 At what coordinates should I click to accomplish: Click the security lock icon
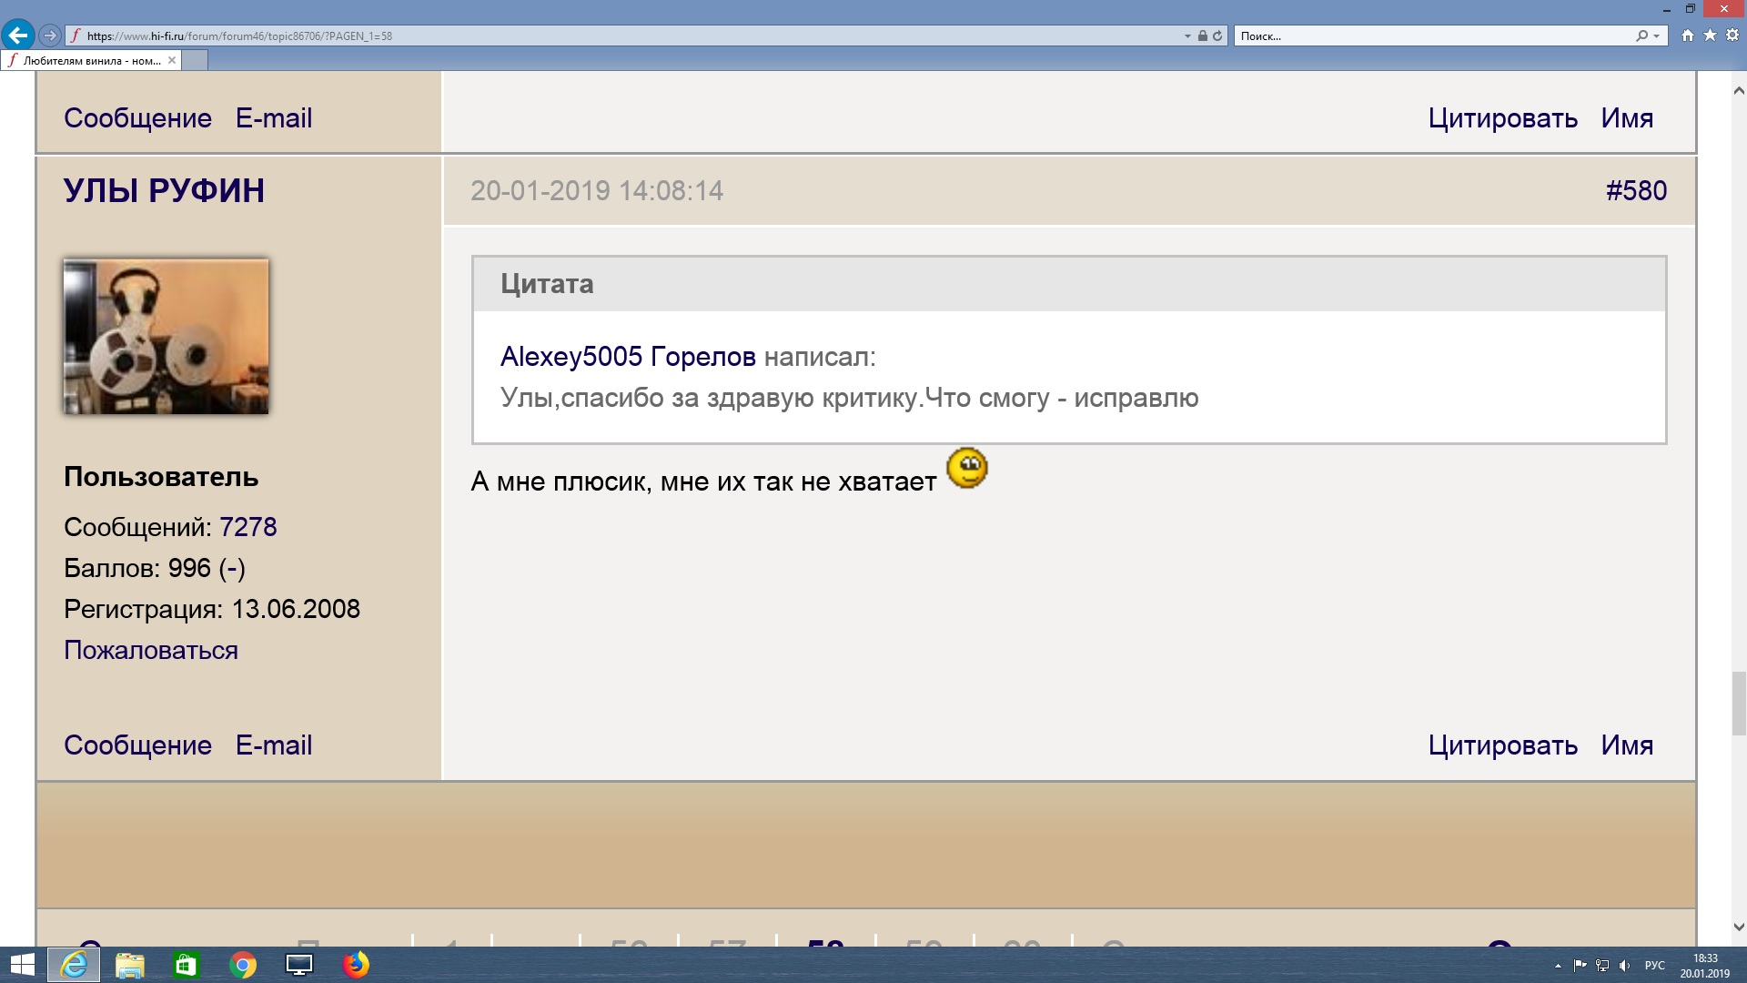[x=1203, y=36]
